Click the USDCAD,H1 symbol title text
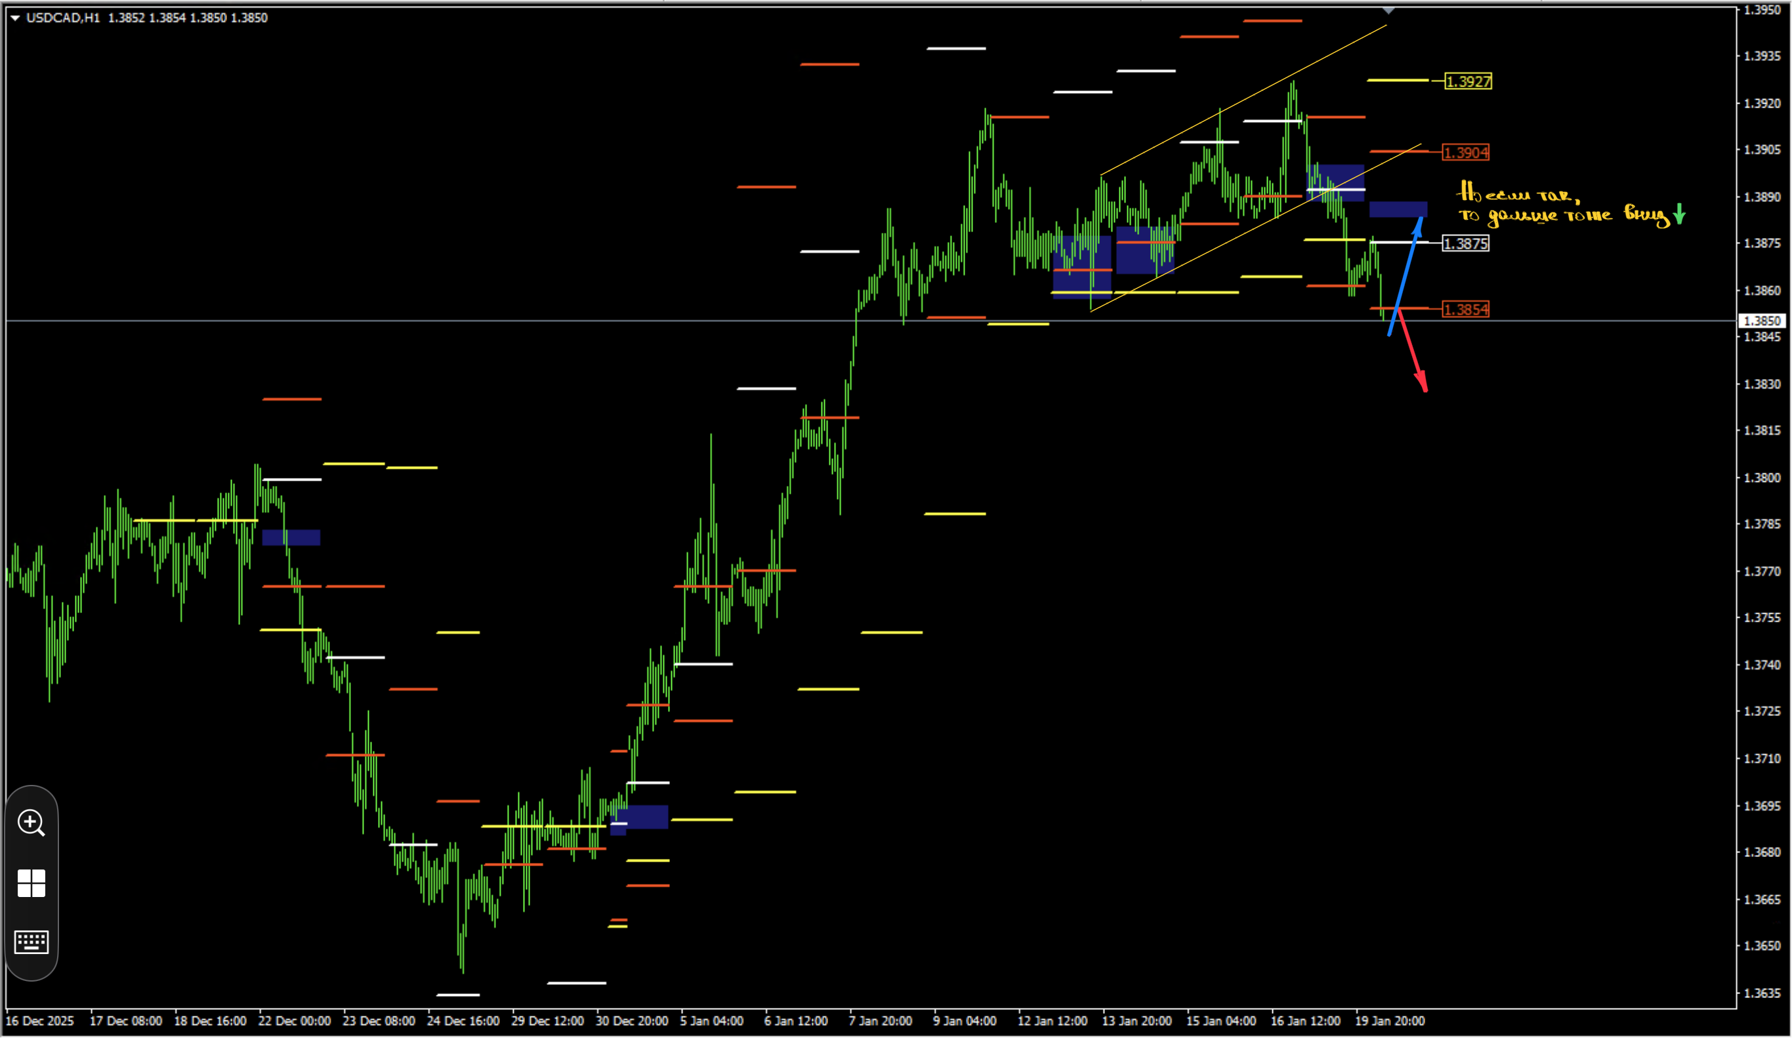The width and height of the screenshot is (1792, 1038). coord(63,18)
